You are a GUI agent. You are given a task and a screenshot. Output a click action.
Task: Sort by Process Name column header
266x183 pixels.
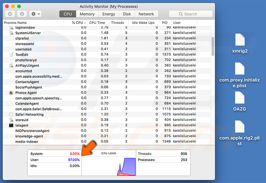coord(15,23)
